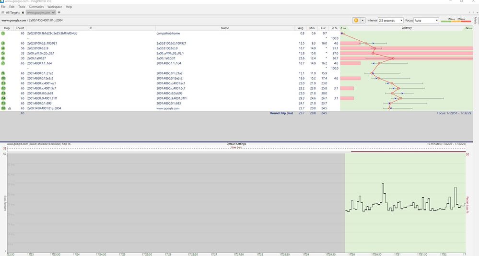Select IP 2a02:8100:6:2::100:921 in hop 3

[42, 43]
